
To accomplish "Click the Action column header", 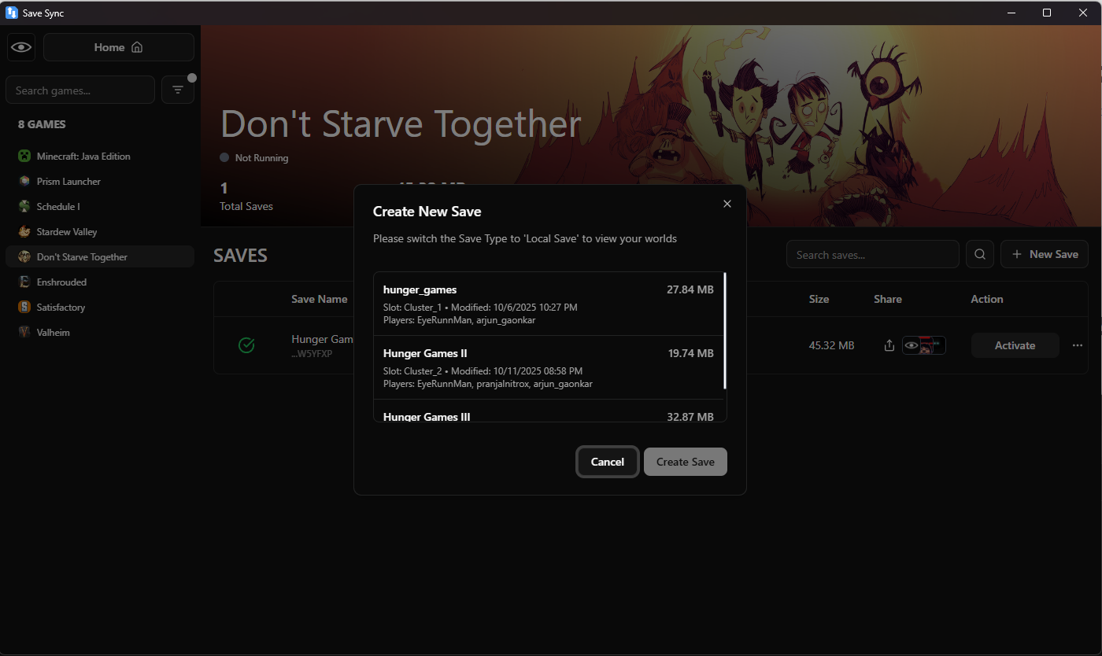I will [x=987, y=299].
